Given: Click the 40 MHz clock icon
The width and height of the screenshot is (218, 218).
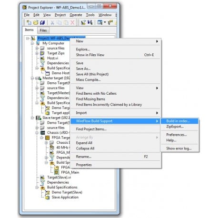Looking at the screenshot, I should point(52,148).
